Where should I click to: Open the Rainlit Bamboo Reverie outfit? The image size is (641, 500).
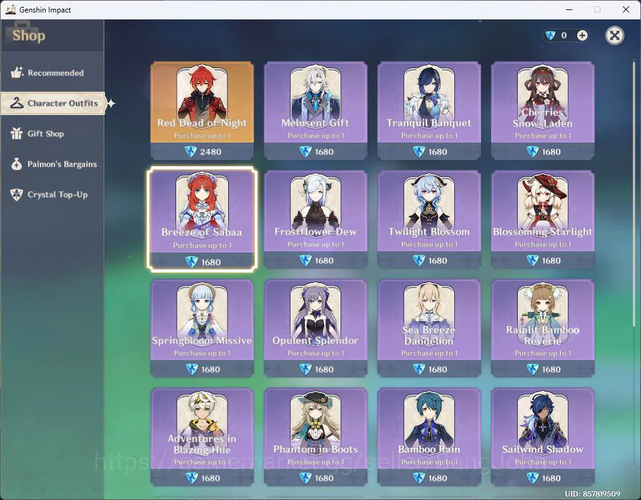[x=542, y=328]
